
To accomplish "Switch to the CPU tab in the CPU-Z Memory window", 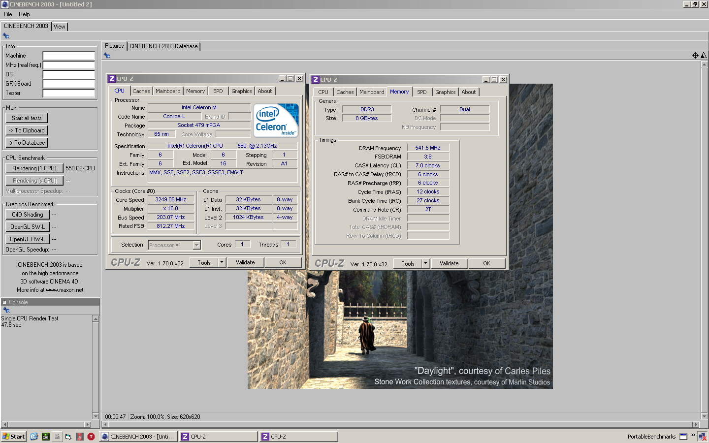I will pyautogui.click(x=323, y=92).
